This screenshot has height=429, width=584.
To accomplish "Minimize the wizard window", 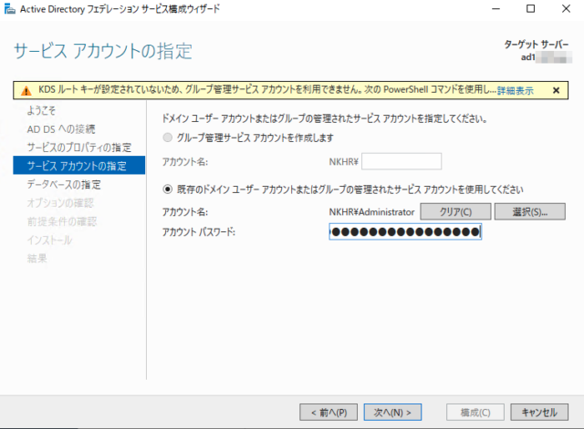I will (495, 9).
